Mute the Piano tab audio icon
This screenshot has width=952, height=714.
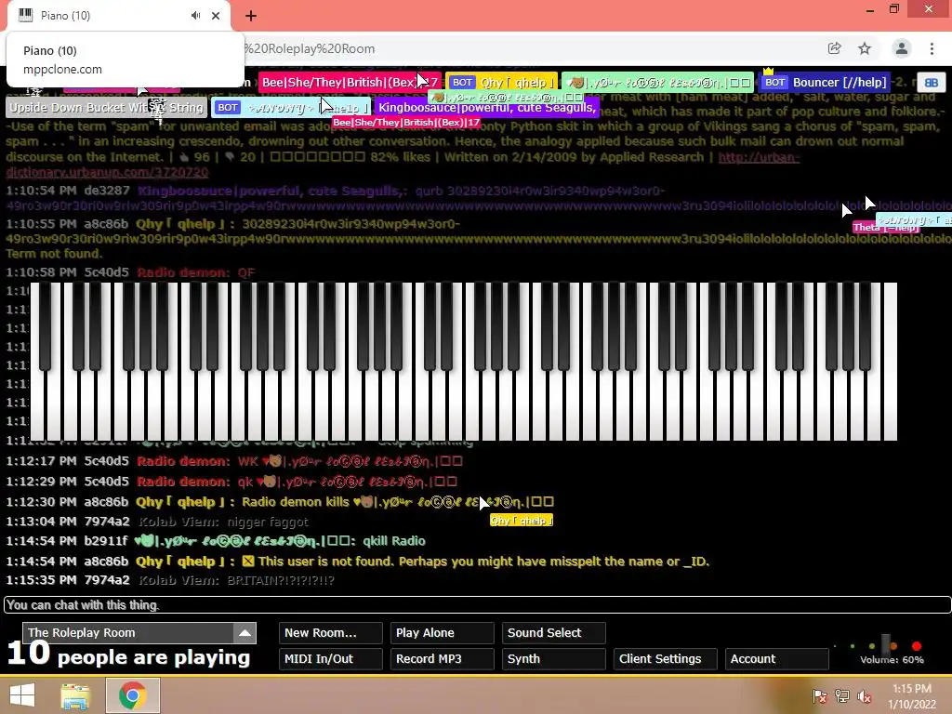(195, 15)
